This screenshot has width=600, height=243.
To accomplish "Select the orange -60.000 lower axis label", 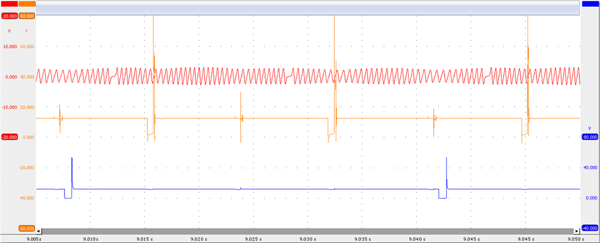I will [x=27, y=228].
